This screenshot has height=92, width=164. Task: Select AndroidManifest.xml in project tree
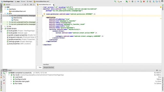18,11
